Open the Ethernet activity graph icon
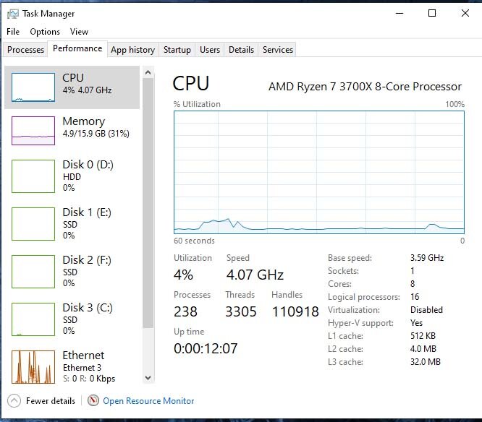 click(33, 367)
